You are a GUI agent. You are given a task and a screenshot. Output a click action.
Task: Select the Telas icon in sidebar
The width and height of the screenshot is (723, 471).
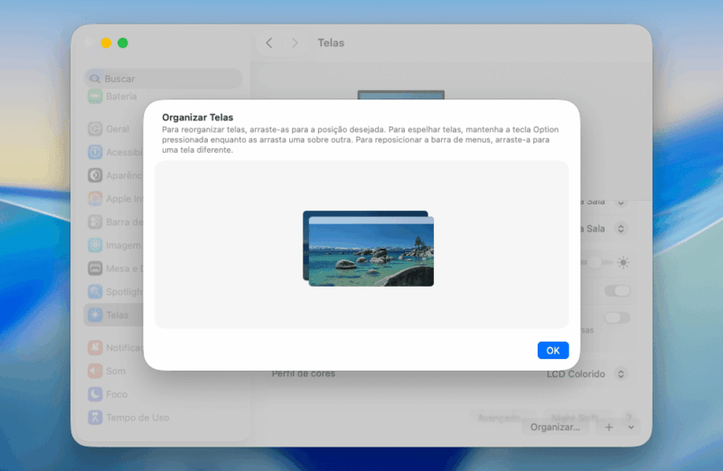tap(95, 315)
